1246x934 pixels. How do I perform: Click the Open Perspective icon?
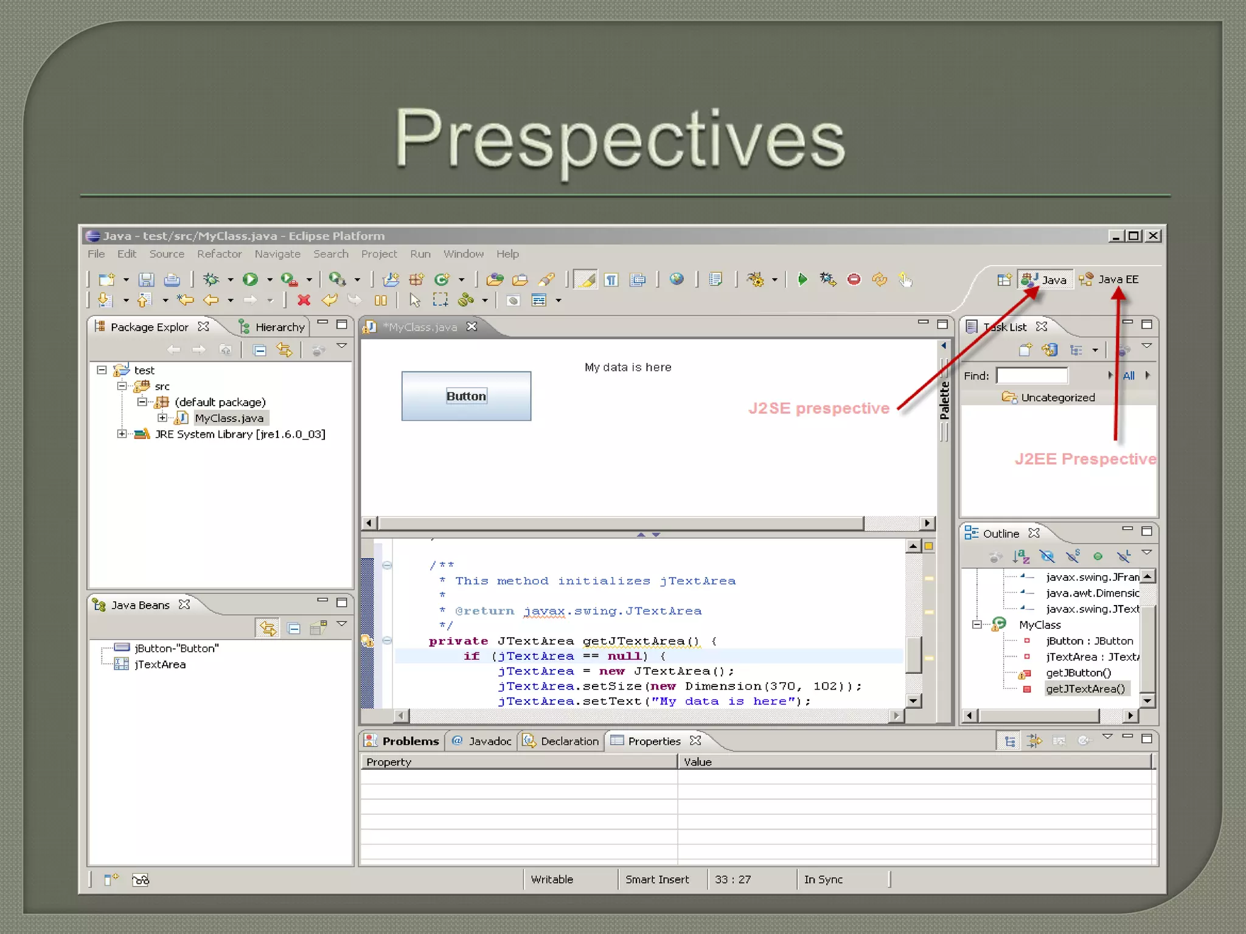1004,280
